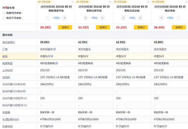Click next arrow under 四驱智远豪华版
This screenshot has height=129, width=188.
click(x=103, y=18)
